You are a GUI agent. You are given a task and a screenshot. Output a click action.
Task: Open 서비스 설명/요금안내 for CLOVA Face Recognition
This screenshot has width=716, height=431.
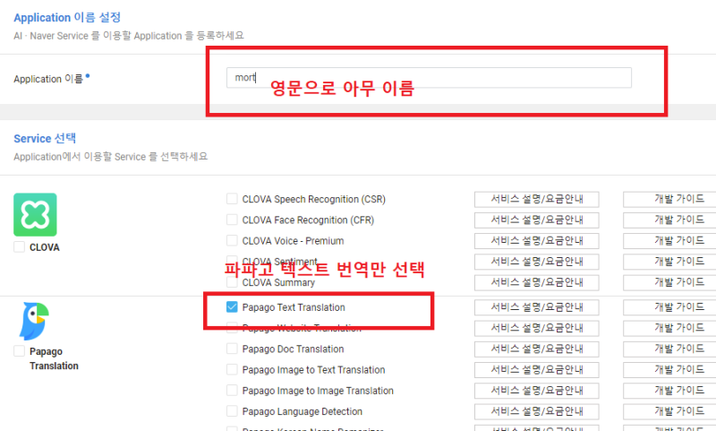tap(536, 220)
